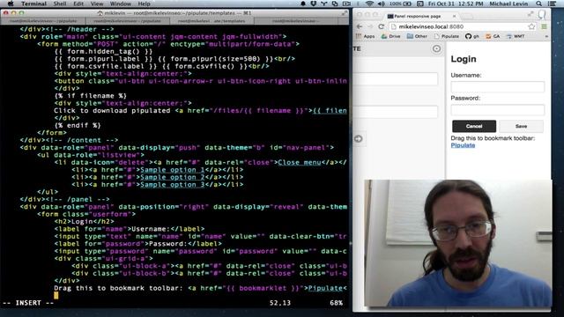
Task: Open Spotlight search magnifier
Action: tap(538, 4)
